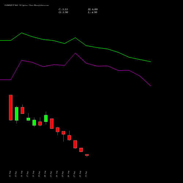Click the "28 Aug" date label
Viewport: 183px width, 183px height.
[80, 174]
